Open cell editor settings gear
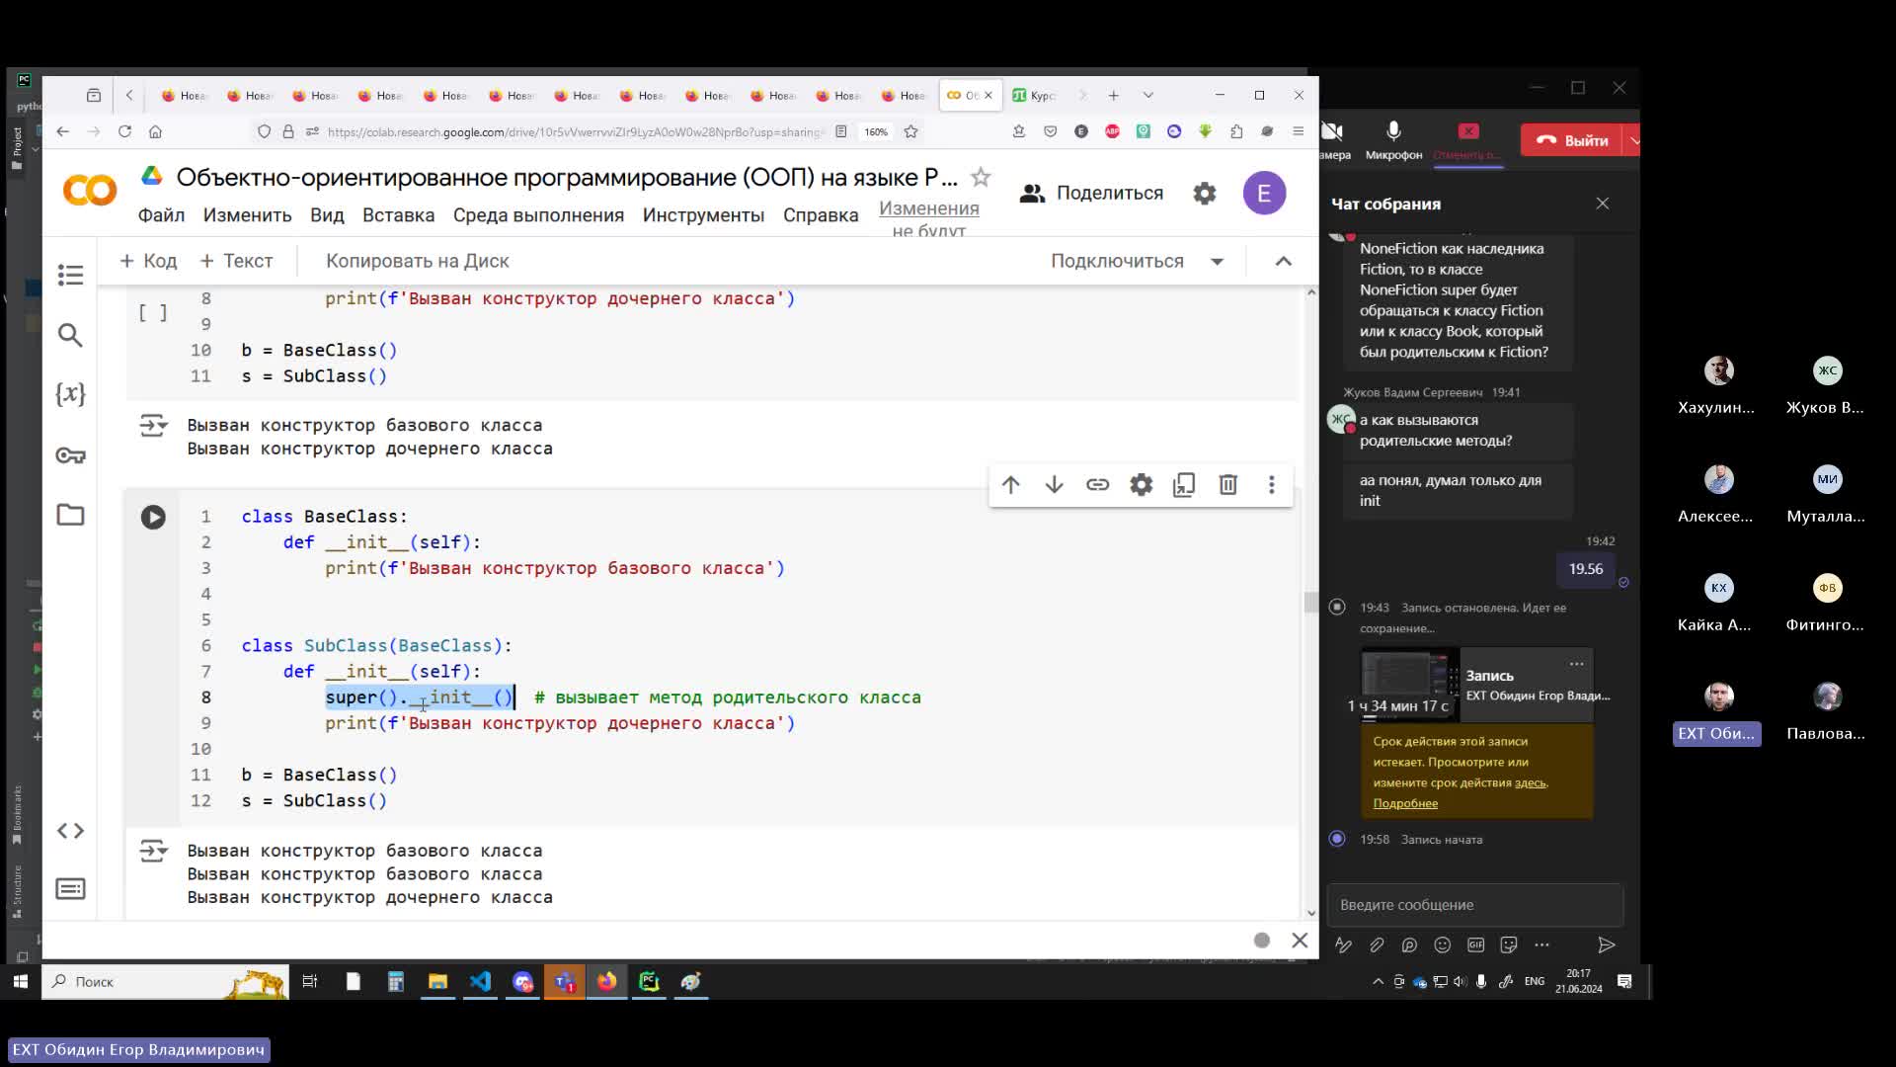Image resolution: width=1896 pixels, height=1067 pixels. point(1141,484)
